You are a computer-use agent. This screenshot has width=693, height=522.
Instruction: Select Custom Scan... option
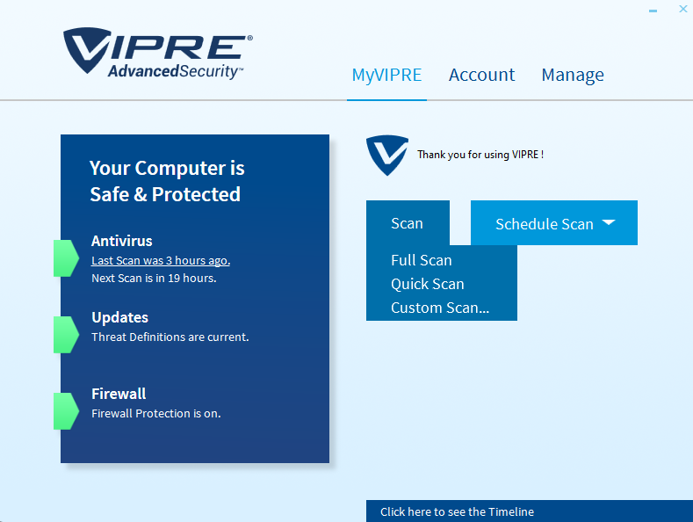coord(440,308)
